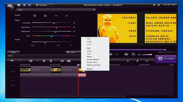Click the Stop playback button
This screenshot has height=102, width=183.
pos(111,54)
